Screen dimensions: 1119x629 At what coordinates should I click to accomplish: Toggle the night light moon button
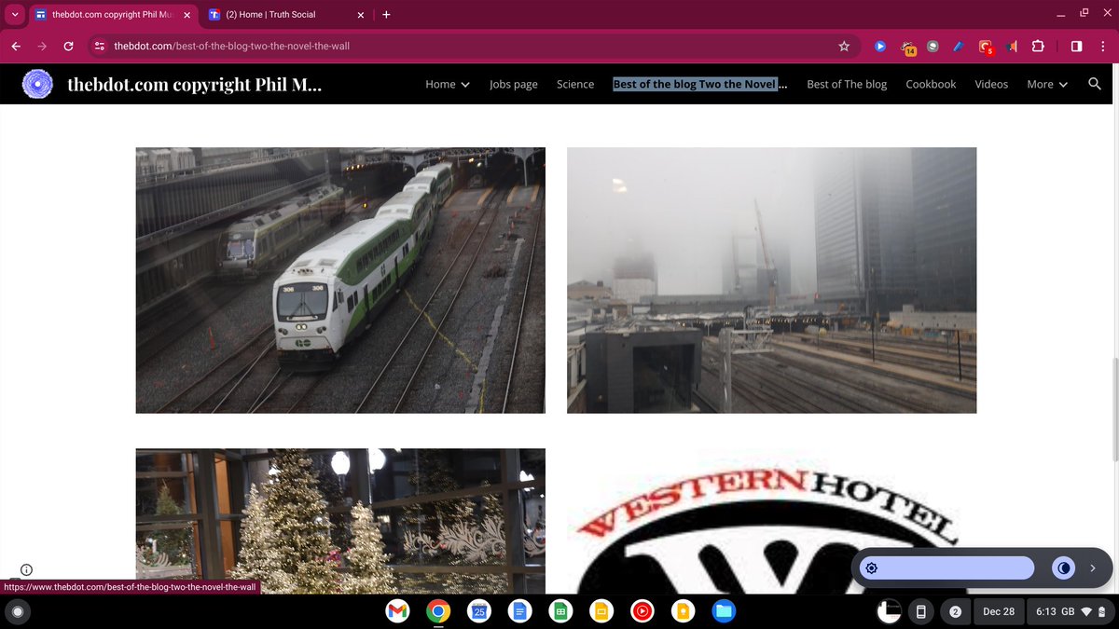(1063, 568)
